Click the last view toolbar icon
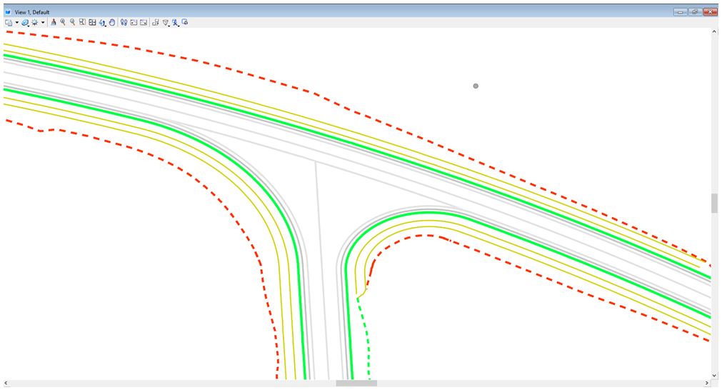722x390 pixels. (185, 22)
